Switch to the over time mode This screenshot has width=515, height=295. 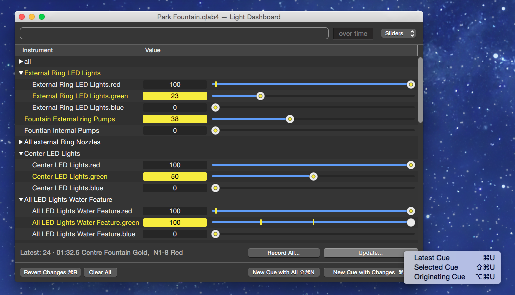pyautogui.click(x=353, y=33)
